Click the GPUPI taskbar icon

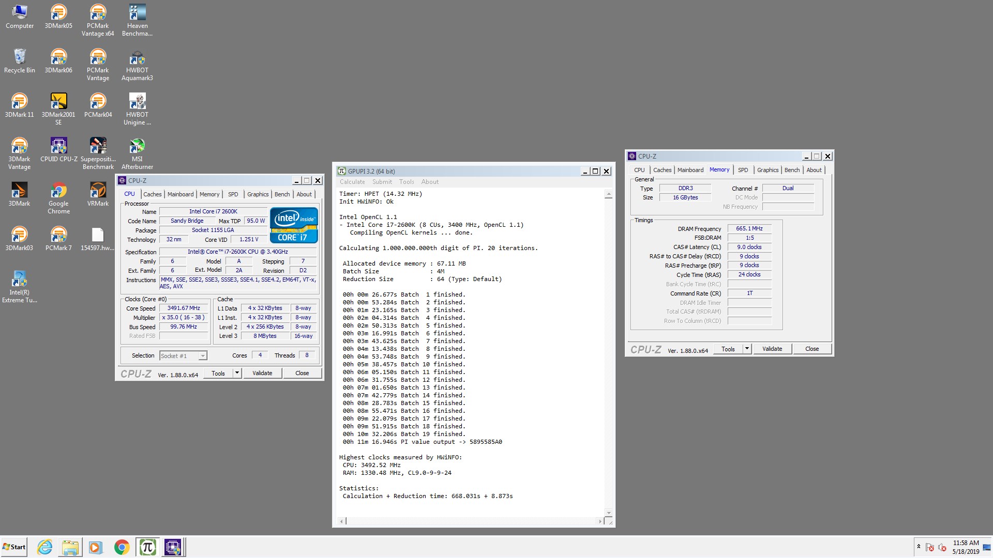147,547
